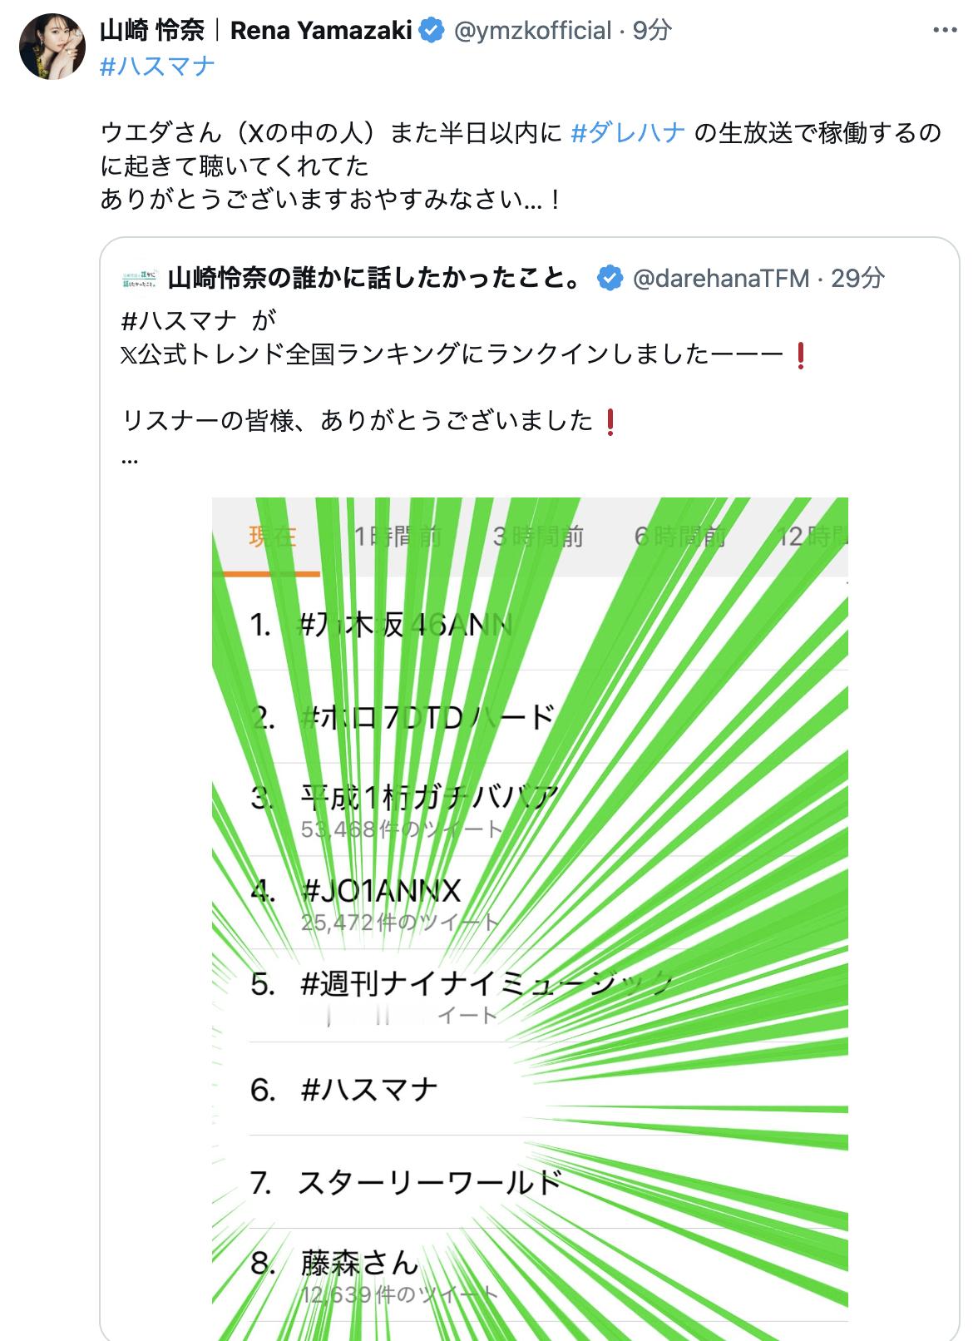
Task: Open the #ハスマナ hashtag link
Action: (x=157, y=66)
